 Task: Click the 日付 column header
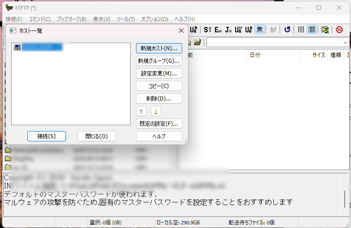tap(255, 55)
